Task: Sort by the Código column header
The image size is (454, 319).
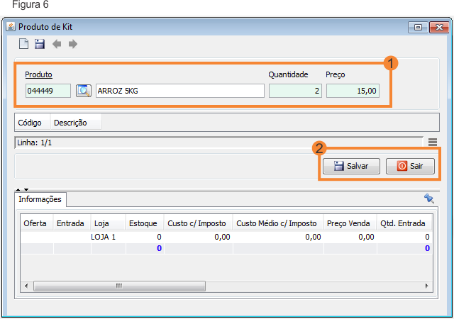Action: (29, 123)
